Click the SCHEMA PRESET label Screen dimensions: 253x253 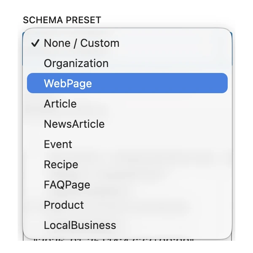tap(62, 20)
